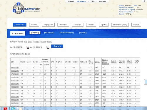
Task: Click the 'Статистика по дням' heading
Action: pyautogui.click(x=20, y=54)
